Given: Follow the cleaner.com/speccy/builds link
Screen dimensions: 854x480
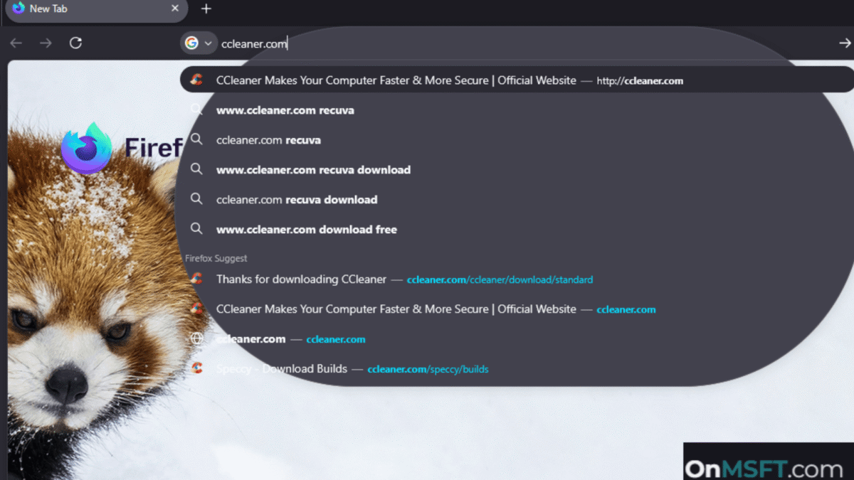Looking at the screenshot, I should (x=428, y=369).
